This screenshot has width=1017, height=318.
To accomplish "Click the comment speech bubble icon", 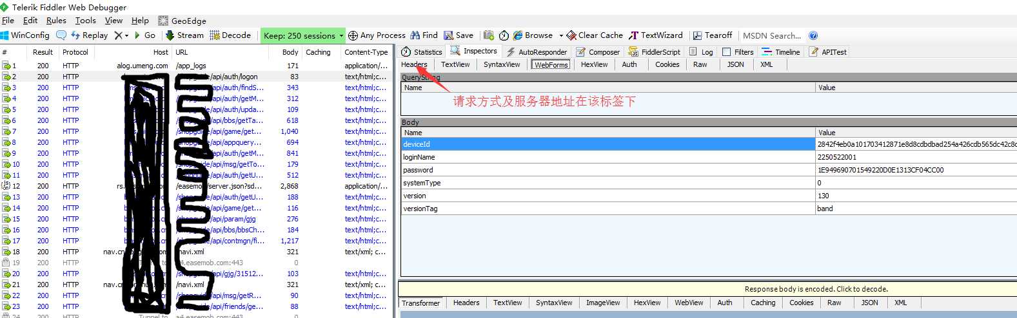I will coord(61,35).
